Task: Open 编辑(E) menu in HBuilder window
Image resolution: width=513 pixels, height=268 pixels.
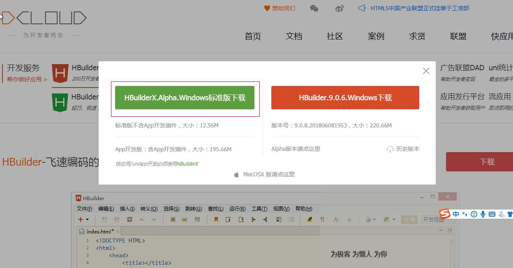Action: [106, 209]
